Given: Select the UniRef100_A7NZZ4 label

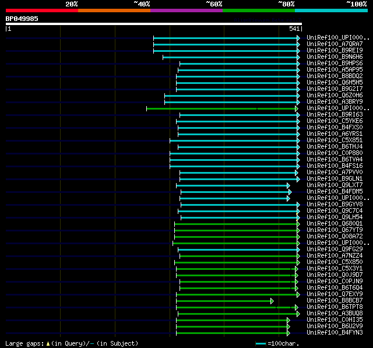Looking at the screenshot, I should pos(335,256).
